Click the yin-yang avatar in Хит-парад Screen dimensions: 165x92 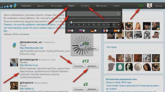[x=138, y=67]
